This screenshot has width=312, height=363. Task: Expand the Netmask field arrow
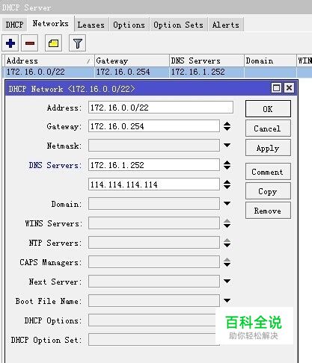tap(227, 145)
